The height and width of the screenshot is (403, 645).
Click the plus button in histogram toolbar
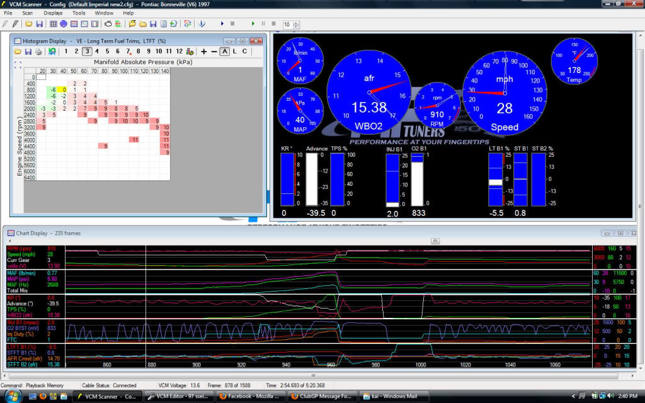pyautogui.click(x=203, y=52)
